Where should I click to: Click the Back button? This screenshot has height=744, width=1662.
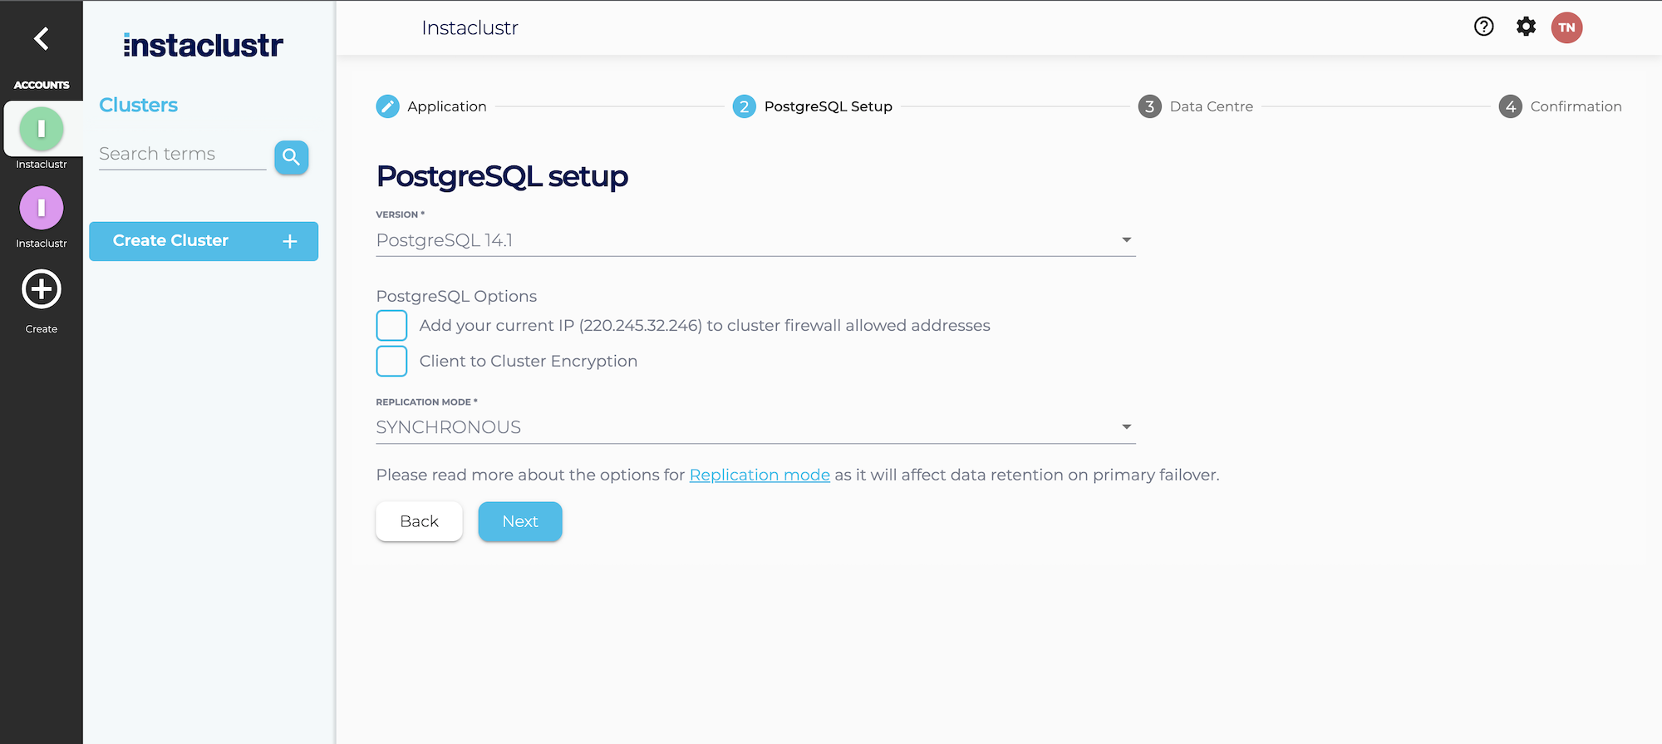tap(419, 521)
